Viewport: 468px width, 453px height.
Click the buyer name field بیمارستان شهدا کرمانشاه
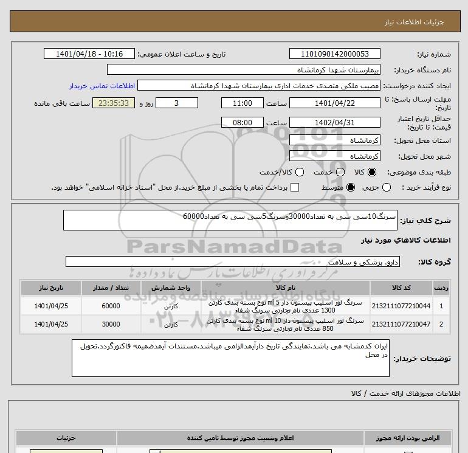click(244, 70)
